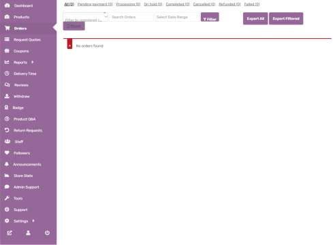333x245 pixels.
Task: Open Dashboard from sidebar label
Action: (23, 5)
